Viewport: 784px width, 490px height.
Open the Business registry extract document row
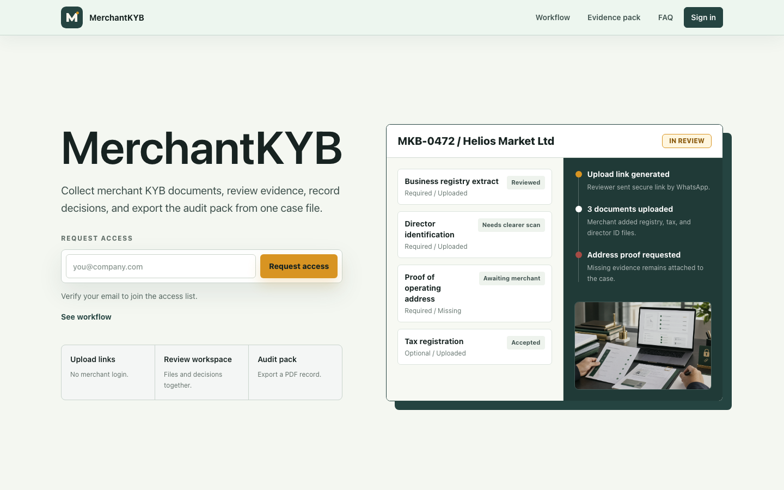pos(475,187)
